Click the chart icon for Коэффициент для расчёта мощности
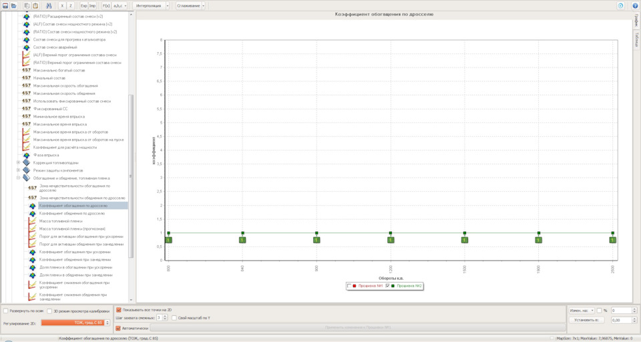641x342 pixels. pos(27,147)
